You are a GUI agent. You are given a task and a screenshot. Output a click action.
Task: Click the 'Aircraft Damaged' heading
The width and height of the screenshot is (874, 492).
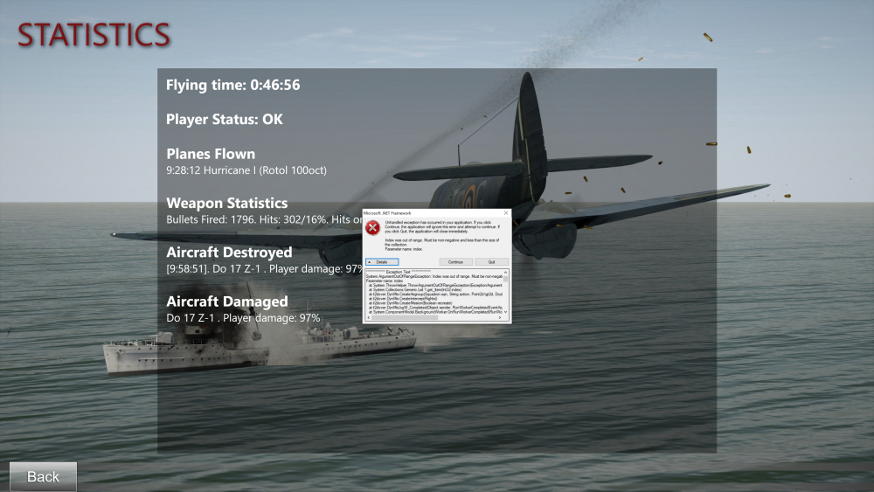(x=227, y=301)
